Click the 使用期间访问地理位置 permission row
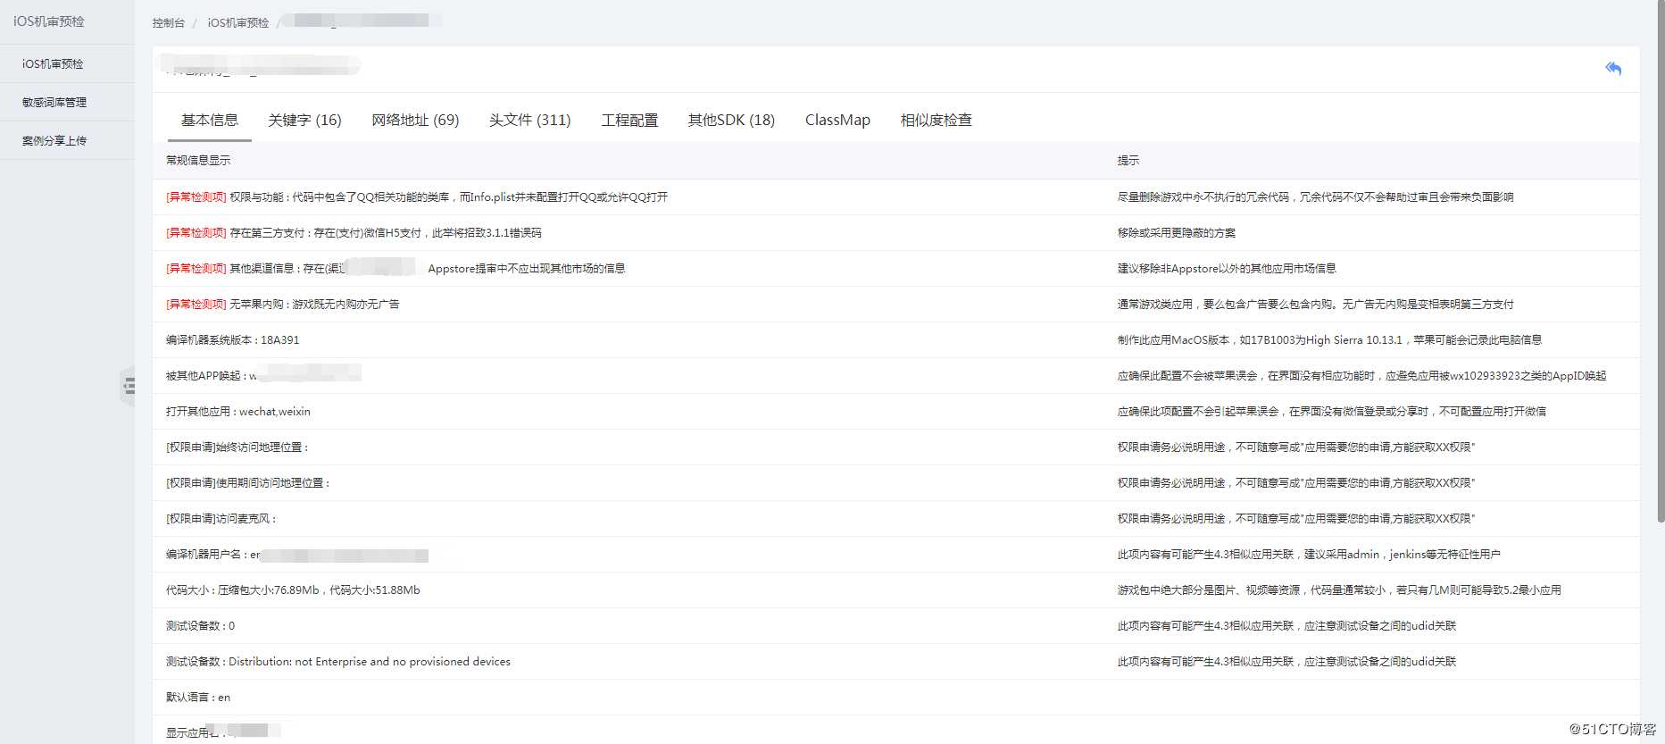 (x=895, y=482)
